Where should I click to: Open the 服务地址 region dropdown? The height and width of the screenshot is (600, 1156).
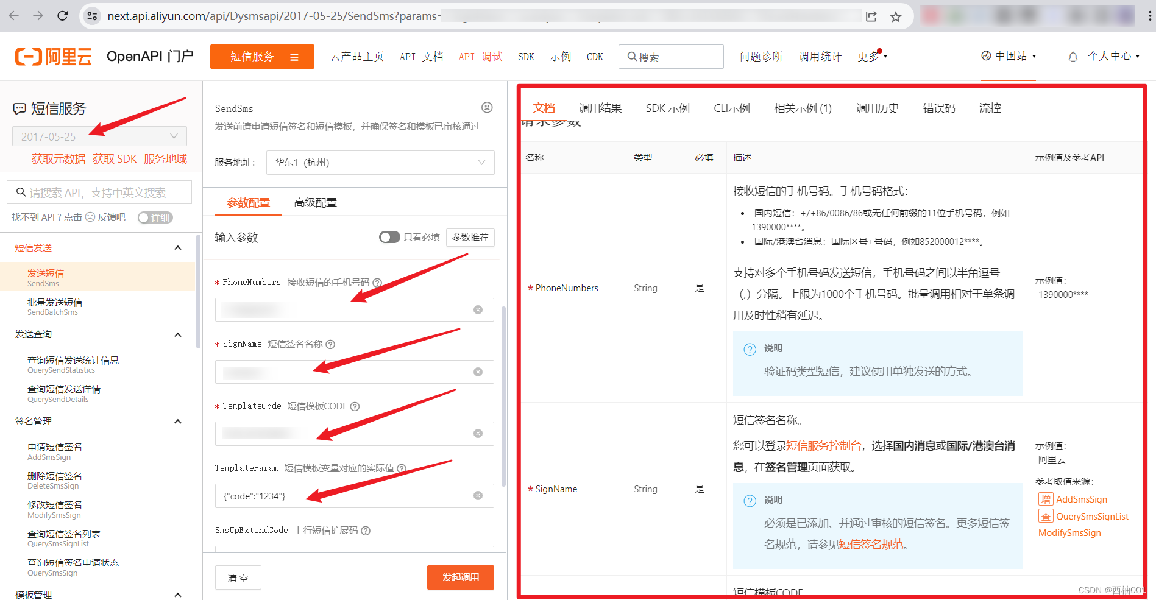(x=380, y=163)
